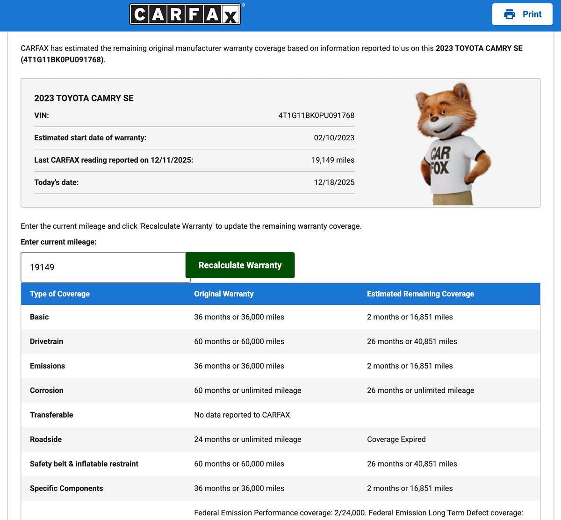Click Roadside's '24 months or unlimited mileage' cell

click(x=248, y=440)
